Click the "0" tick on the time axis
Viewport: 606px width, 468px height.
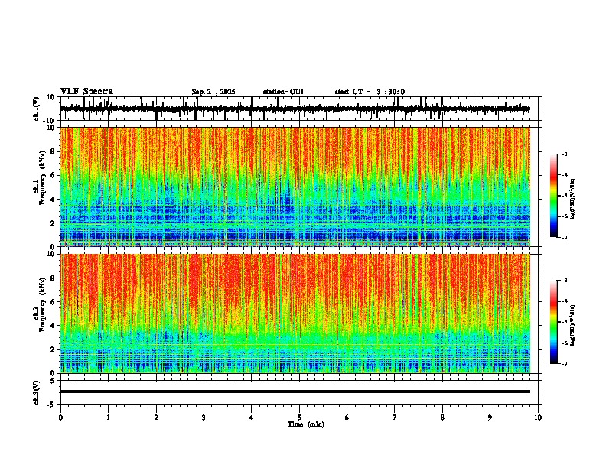(60, 418)
